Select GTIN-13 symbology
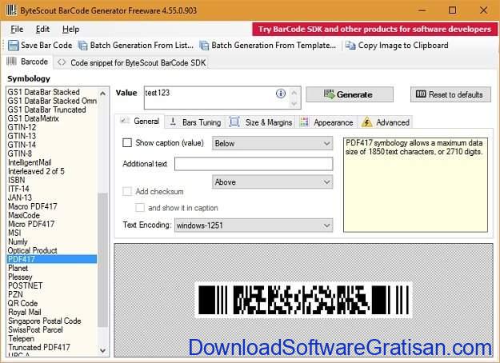Screen dimensions: 500x363 tap(22, 136)
